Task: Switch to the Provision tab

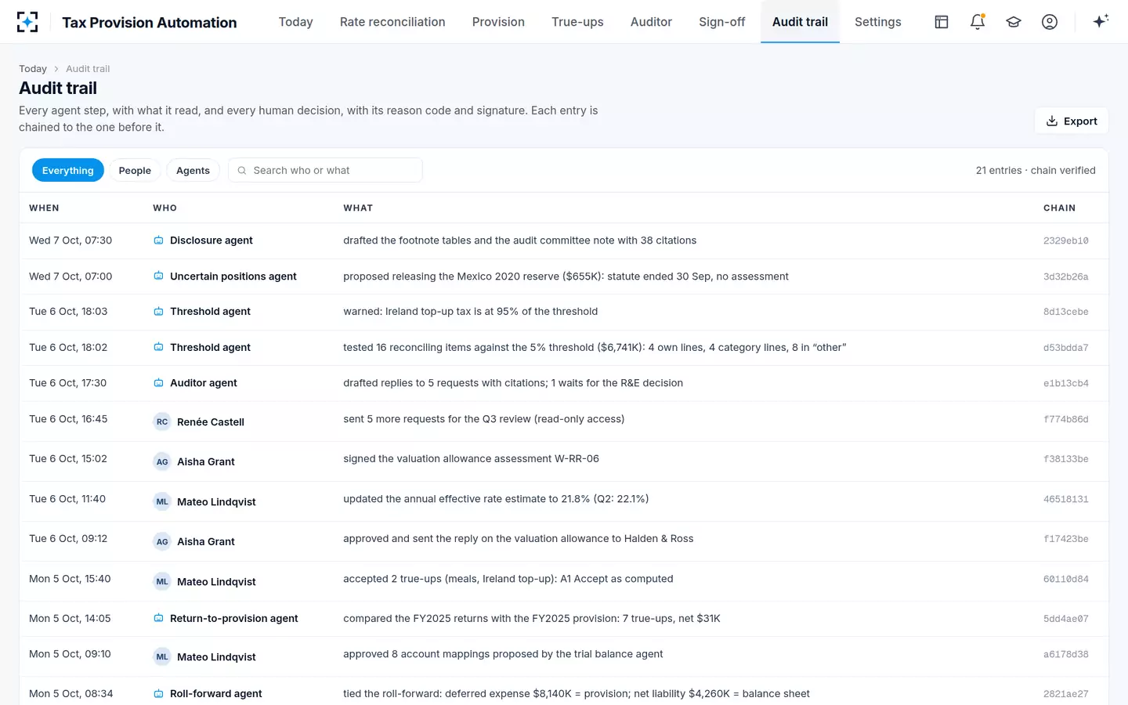Action: coord(498,22)
